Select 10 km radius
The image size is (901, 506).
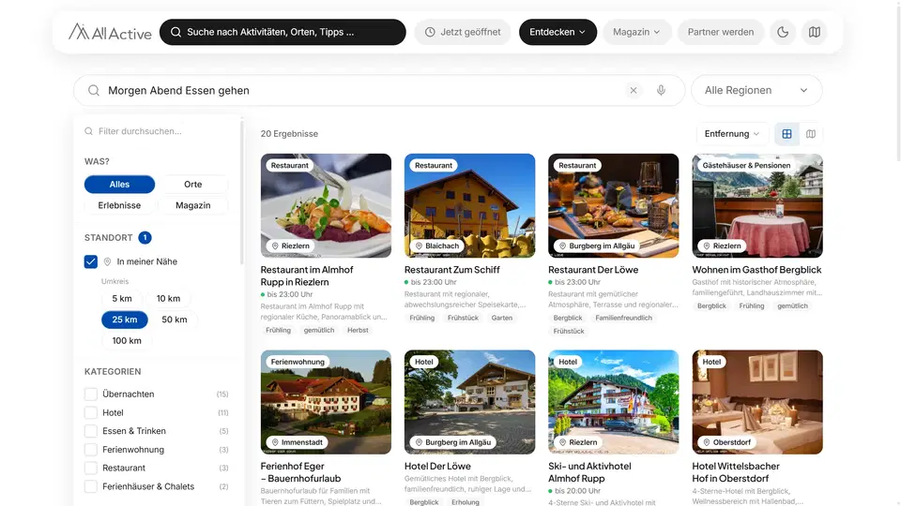tap(168, 298)
